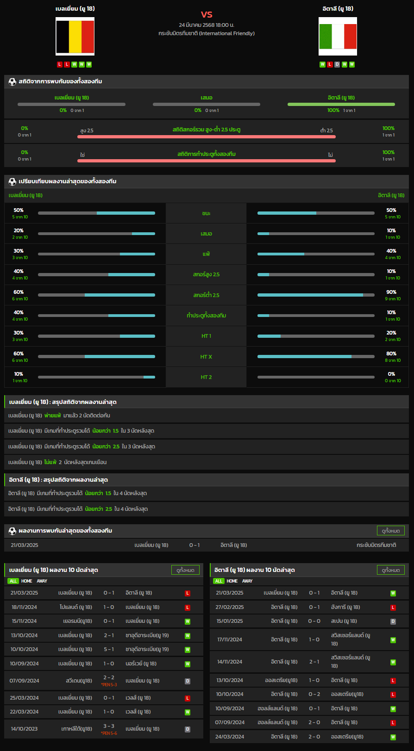The width and height of the screenshot is (414, 751).
Task: Click the 5 - 1 score on 10/10/2024 Belgium row
Action: click(109, 650)
